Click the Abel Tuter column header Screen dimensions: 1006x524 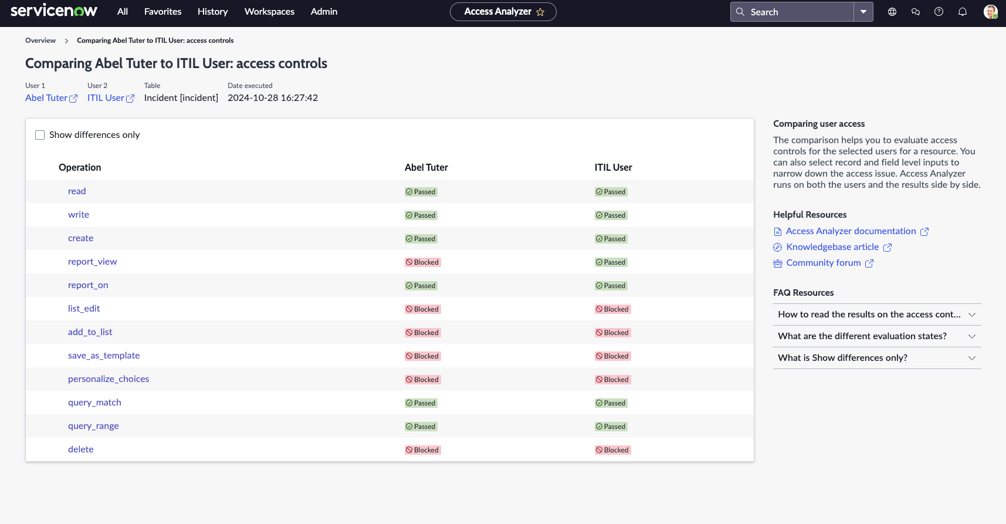coord(426,167)
